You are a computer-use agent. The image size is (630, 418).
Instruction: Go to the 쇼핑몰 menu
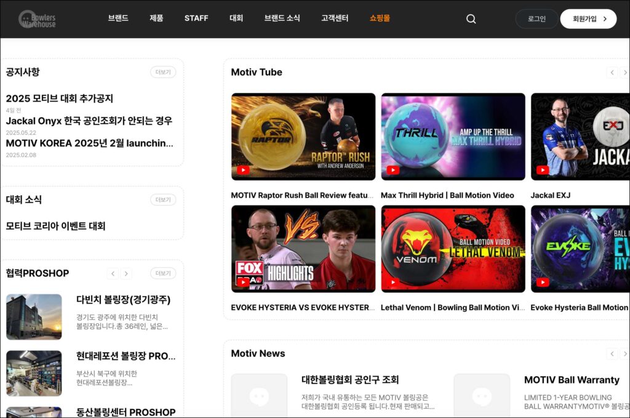380,18
